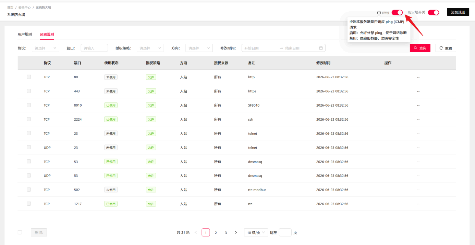This screenshot has height=245, width=475.
Task: Click the 允许 tag in https row
Action: click(x=151, y=91)
